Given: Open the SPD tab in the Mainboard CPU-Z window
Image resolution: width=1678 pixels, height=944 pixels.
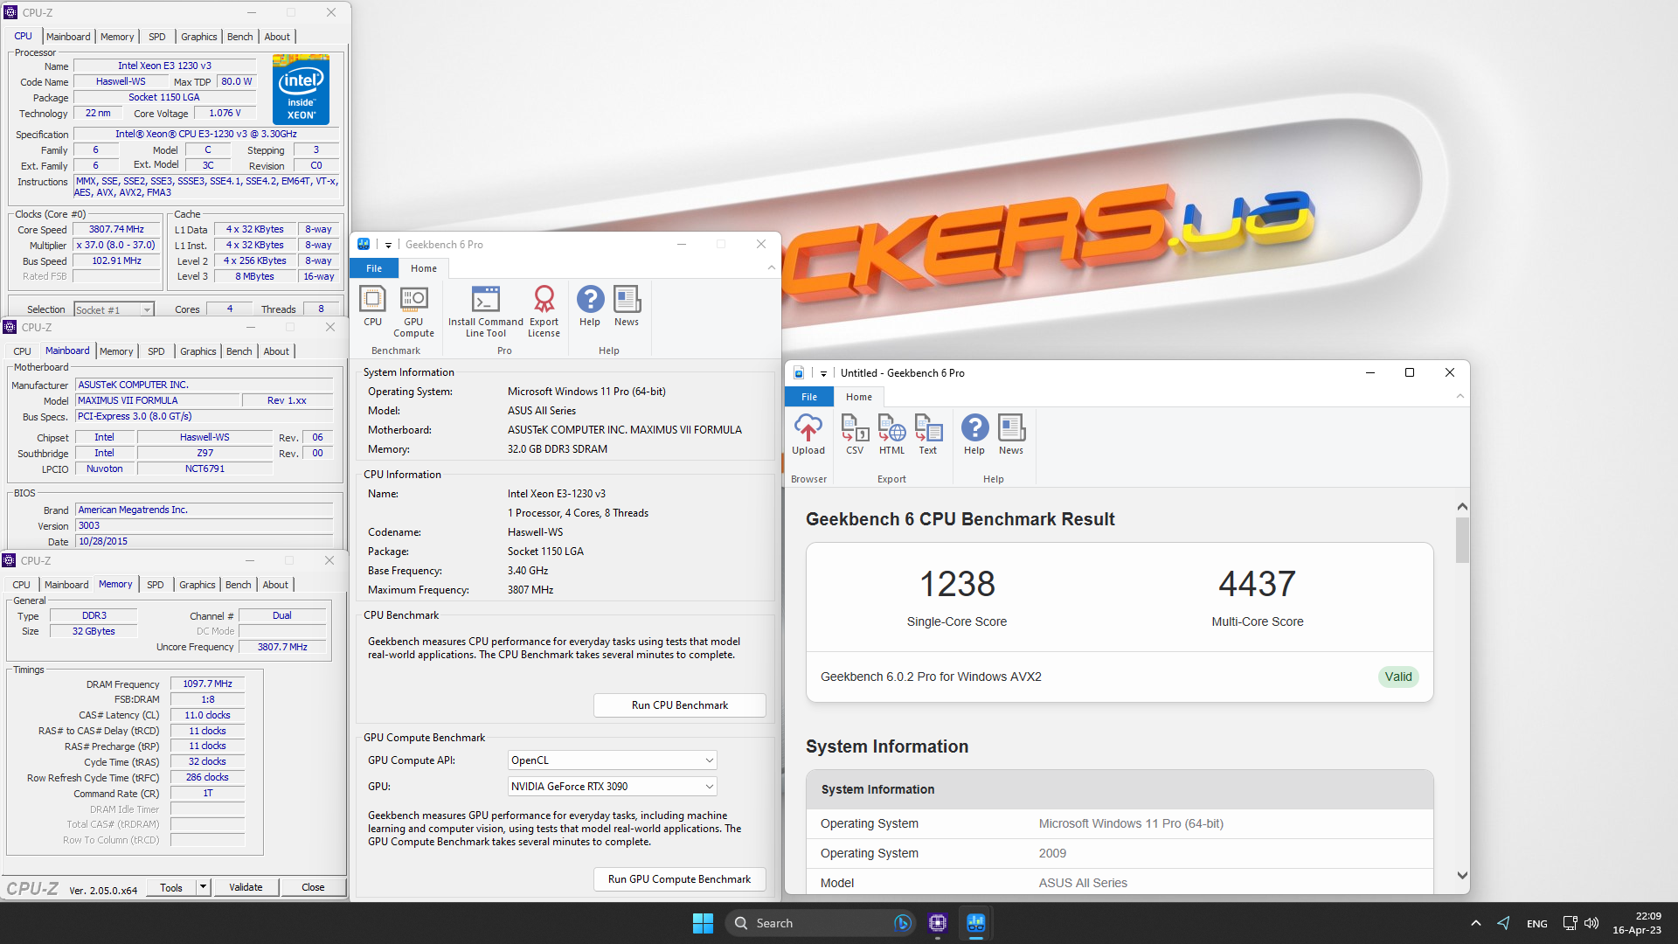Looking at the screenshot, I should click(x=156, y=351).
